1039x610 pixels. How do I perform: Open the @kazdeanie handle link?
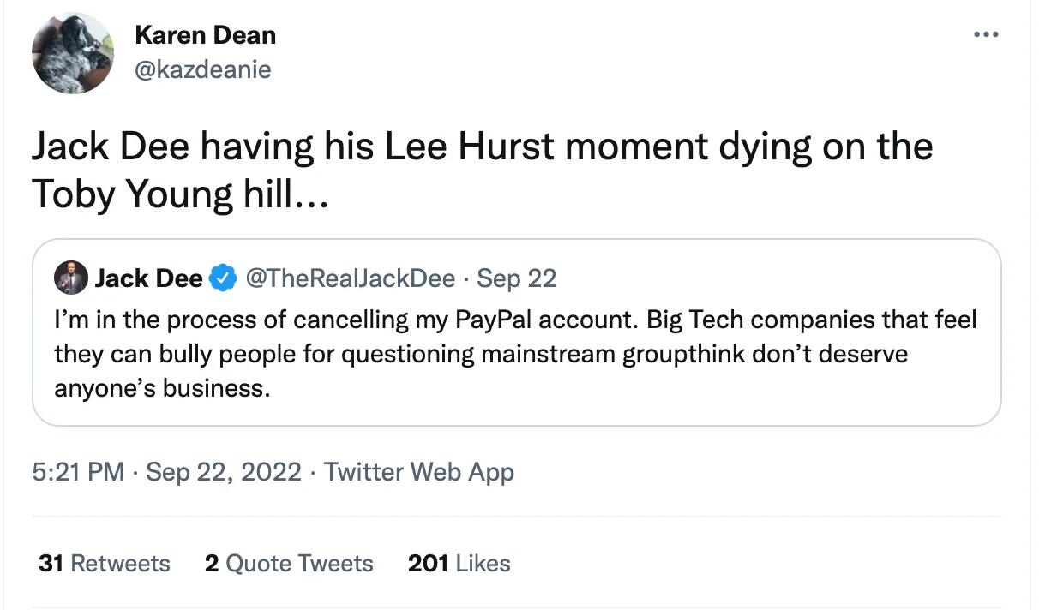203,69
